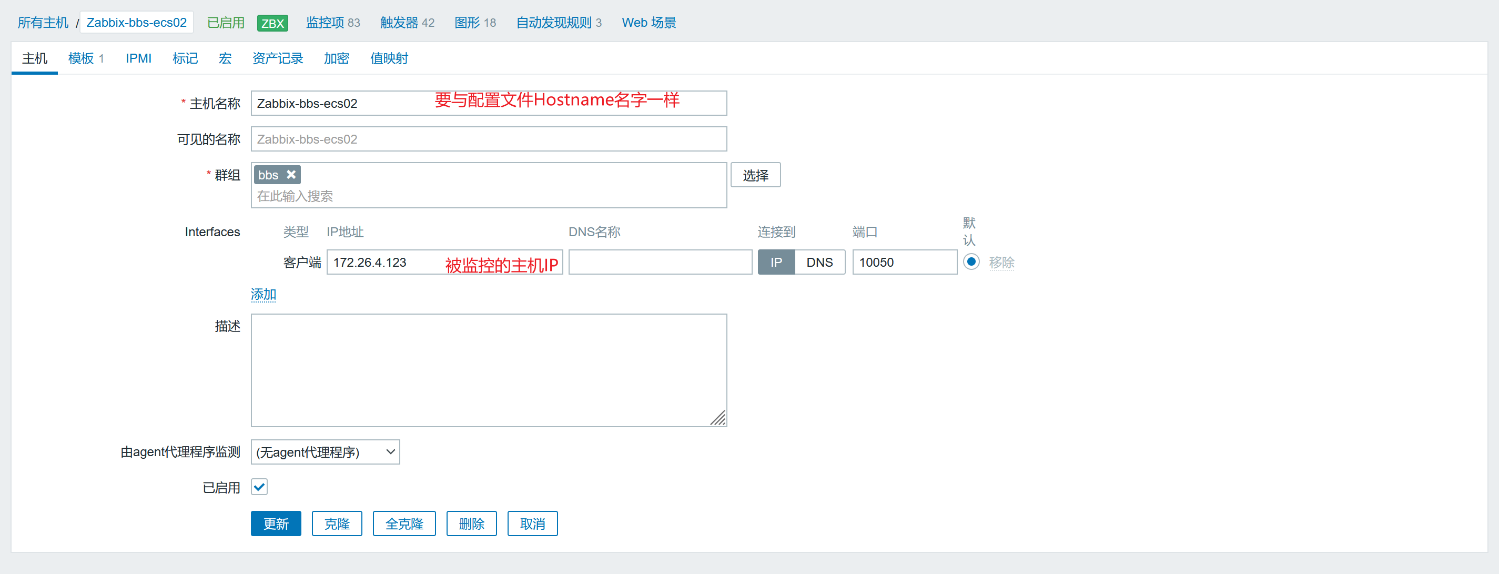
Task: Open the 值映射 value mapping tab
Action: pos(389,58)
